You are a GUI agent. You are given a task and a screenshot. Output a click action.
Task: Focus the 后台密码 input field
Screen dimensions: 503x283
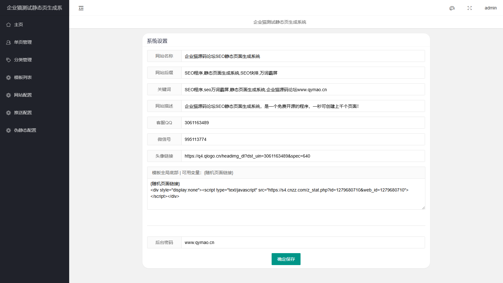tap(303, 243)
